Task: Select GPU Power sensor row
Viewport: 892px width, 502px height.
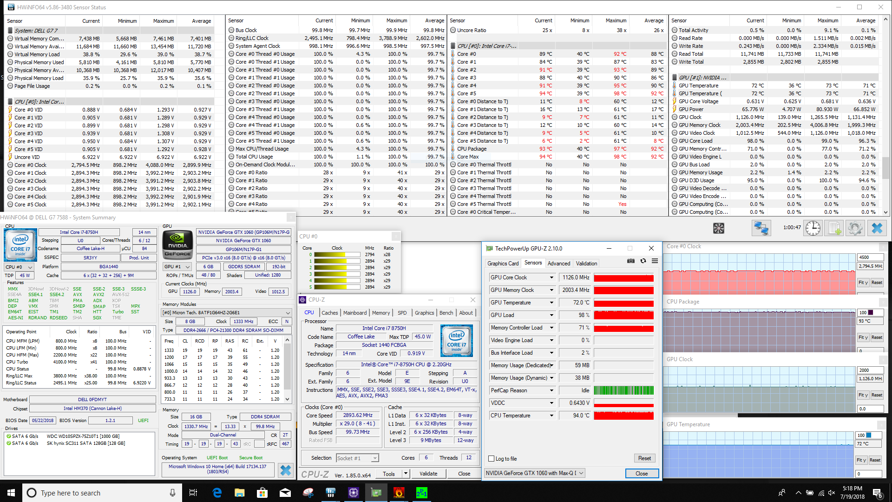Action: [774, 109]
